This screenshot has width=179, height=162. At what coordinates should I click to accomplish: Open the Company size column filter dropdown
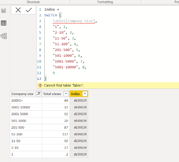[38, 94]
